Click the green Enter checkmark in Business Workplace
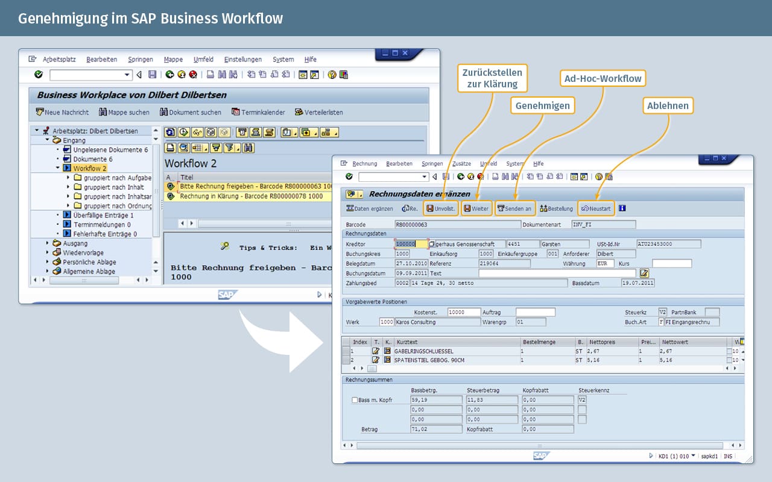 pyautogui.click(x=39, y=75)
